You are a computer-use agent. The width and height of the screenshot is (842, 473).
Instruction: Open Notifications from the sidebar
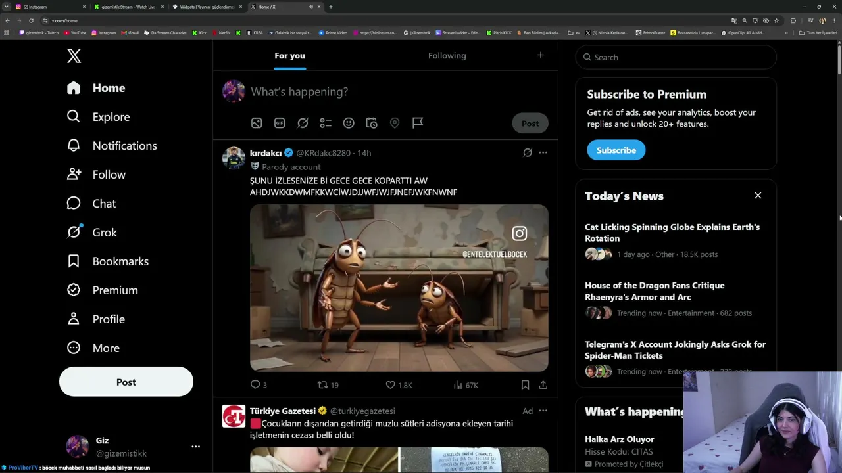pos(112,146)
